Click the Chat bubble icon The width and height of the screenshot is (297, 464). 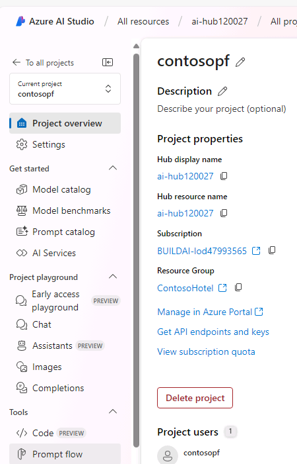[x=22, y=324]
